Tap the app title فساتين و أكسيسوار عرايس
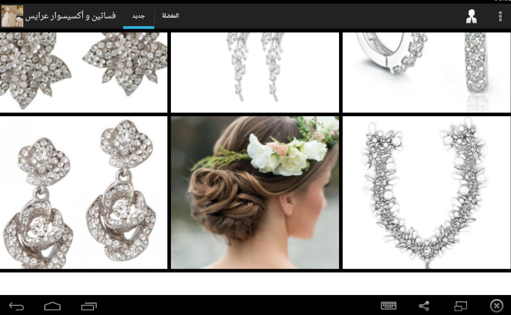The width and height of the screenshot is (511, 315). pos(70,16)
